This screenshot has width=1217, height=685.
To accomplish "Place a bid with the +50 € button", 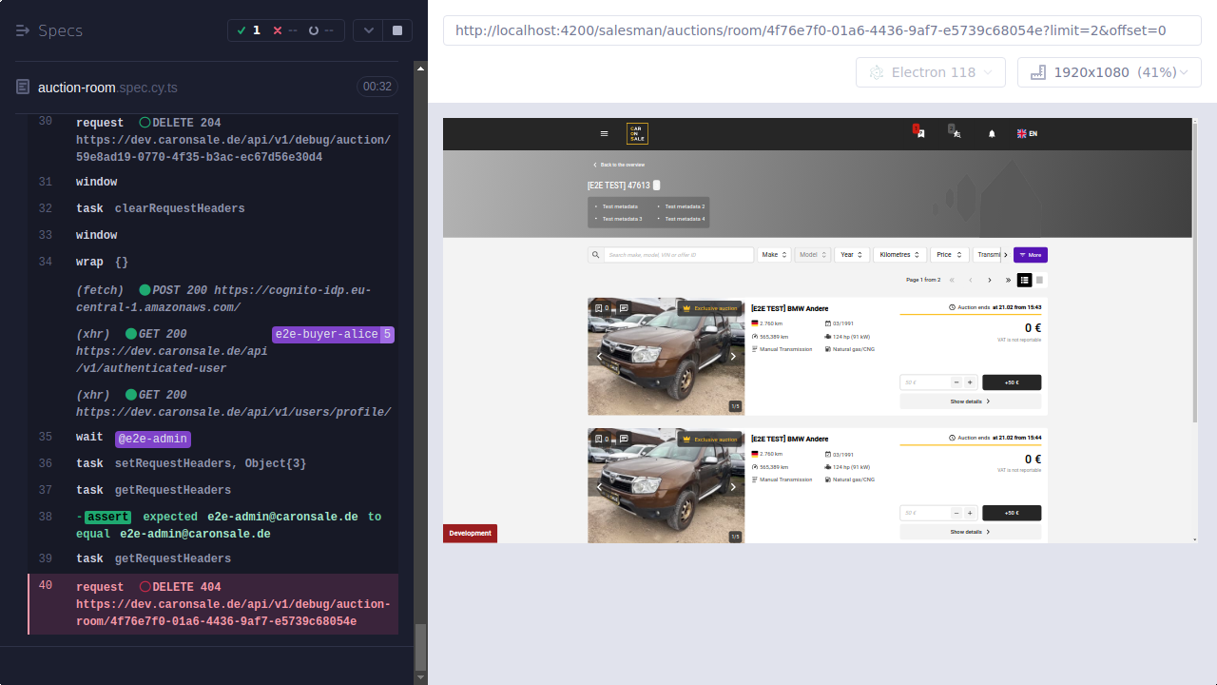I will (x=1011, y=381).
